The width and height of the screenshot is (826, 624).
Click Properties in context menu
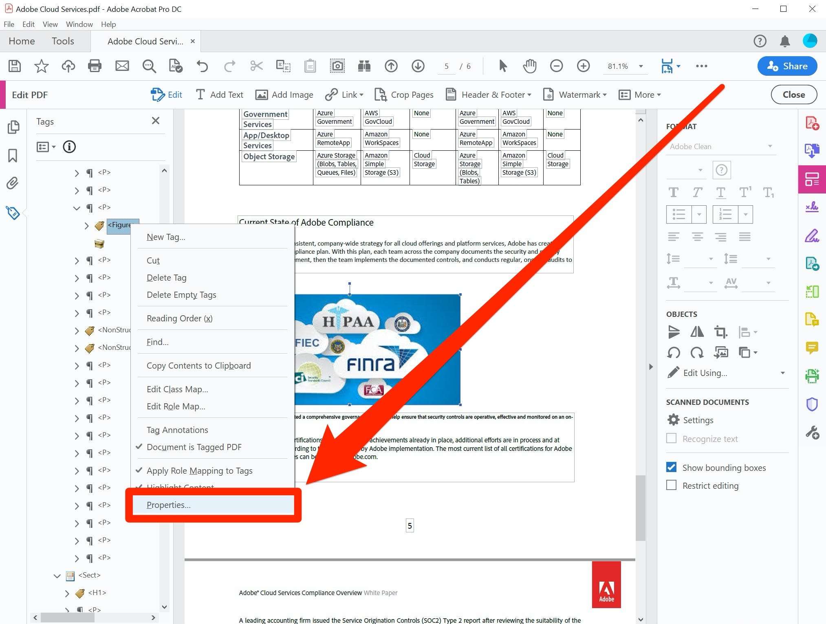click(169, 504)
